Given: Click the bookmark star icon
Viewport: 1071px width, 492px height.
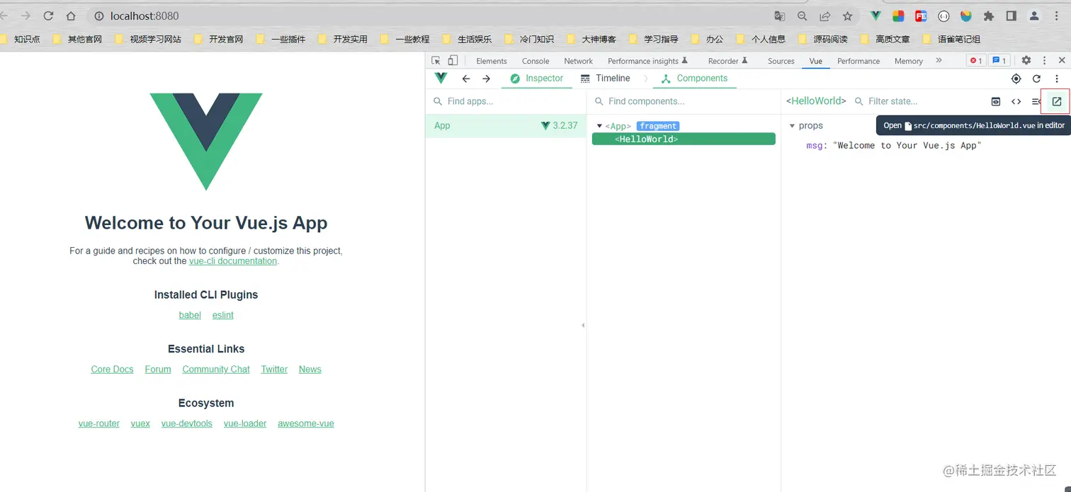Looking at the screenshot, I should pyautogui.click(x=847, y=16).
